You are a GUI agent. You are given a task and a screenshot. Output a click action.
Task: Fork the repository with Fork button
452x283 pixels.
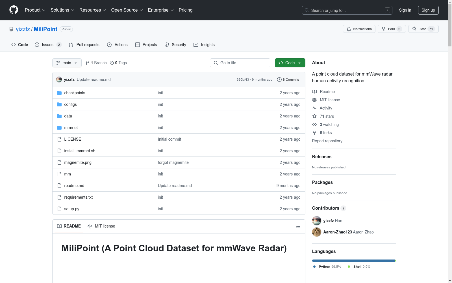(392, 29)
